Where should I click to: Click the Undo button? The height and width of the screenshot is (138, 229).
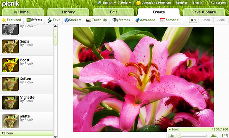tap(206, 20)
